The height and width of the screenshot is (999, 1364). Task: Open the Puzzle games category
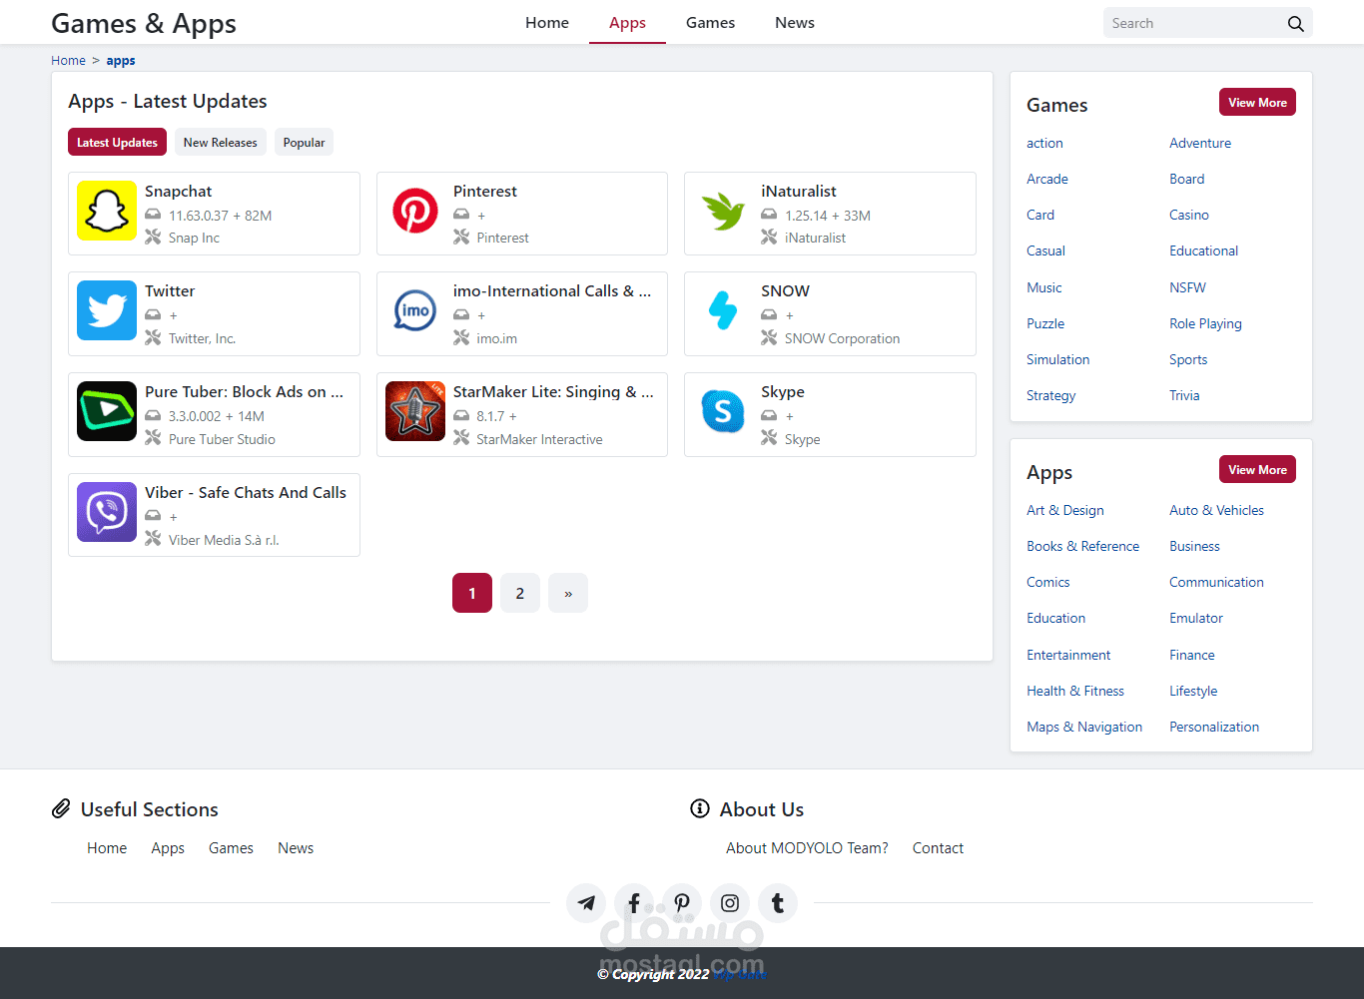point(1045,323)
